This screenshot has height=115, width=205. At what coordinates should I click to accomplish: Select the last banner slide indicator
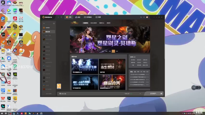[117, 51]
